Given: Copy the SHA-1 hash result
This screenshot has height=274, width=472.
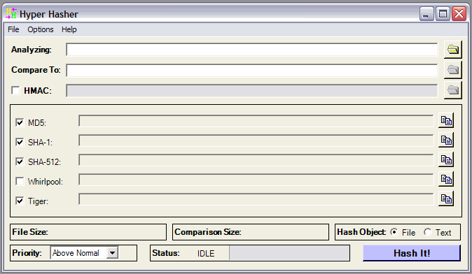Looking at the screenshot, I should tap(446, 140).
